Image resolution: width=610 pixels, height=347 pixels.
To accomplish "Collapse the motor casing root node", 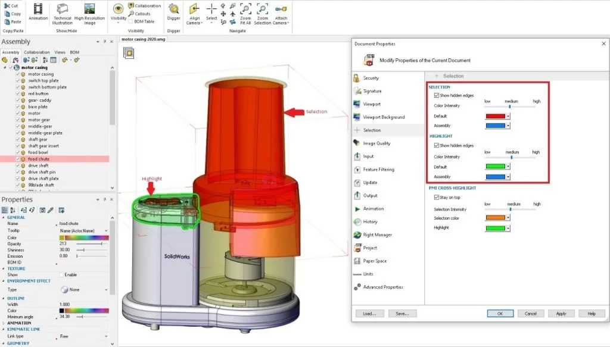I will [5, 68].
